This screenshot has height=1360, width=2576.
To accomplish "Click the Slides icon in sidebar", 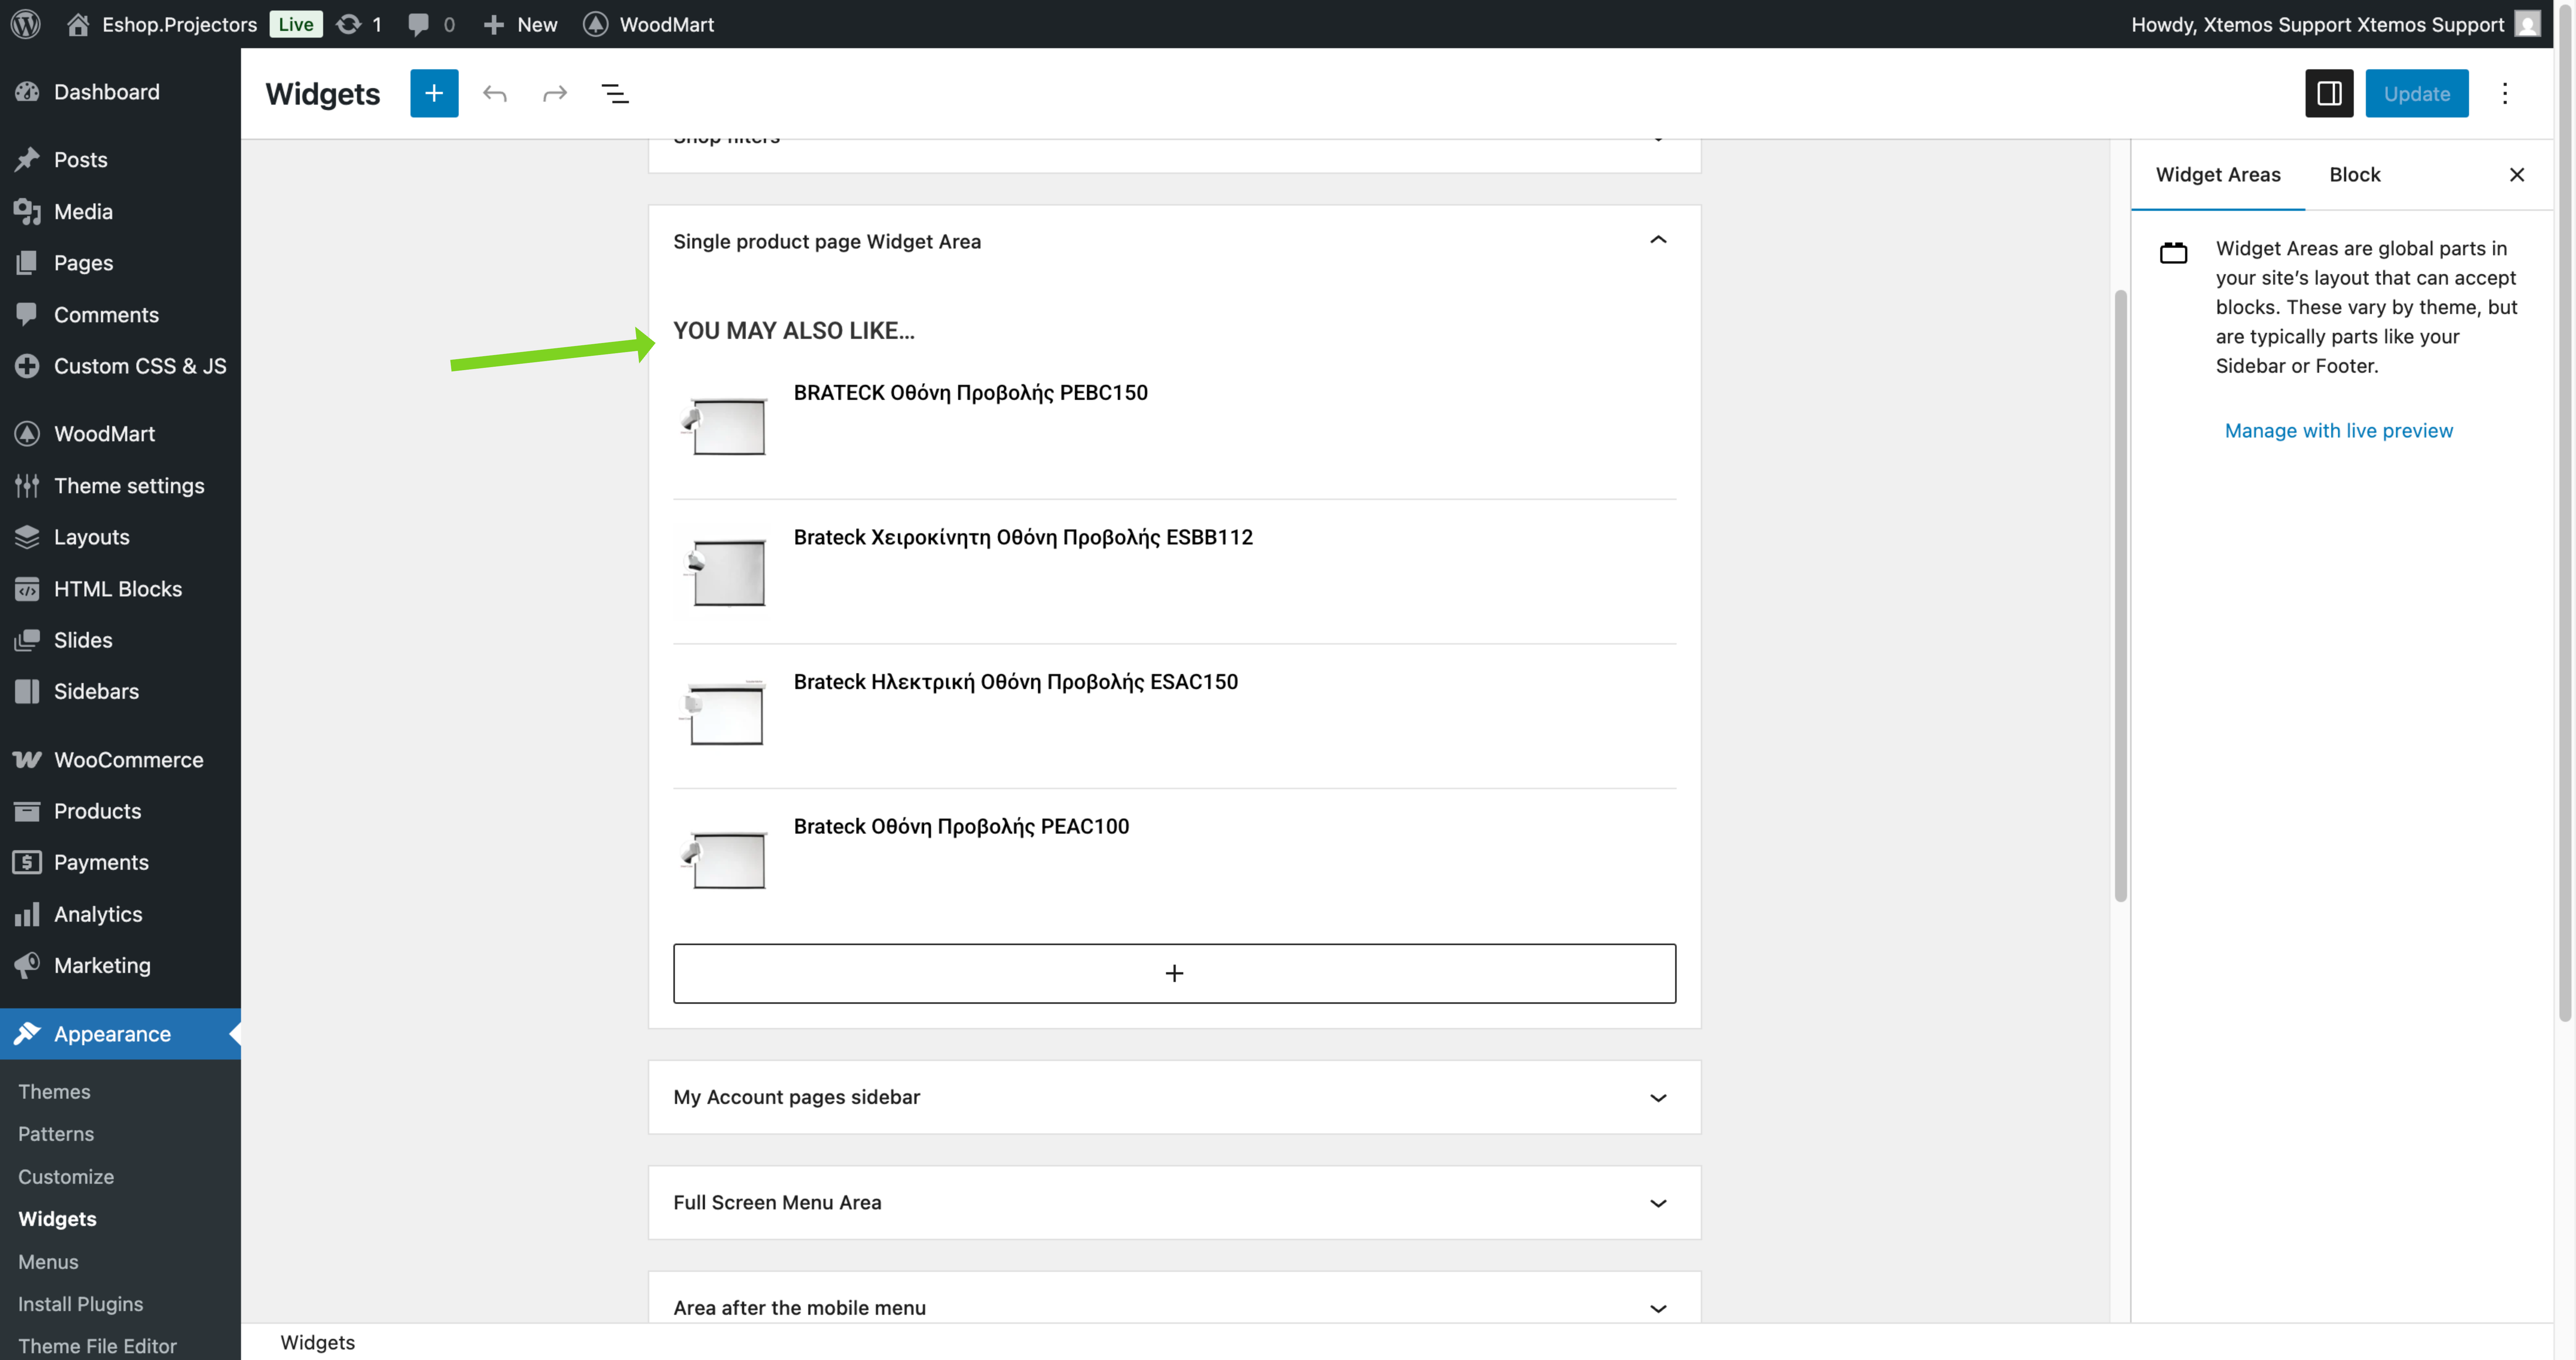I will tap(27, 640).
